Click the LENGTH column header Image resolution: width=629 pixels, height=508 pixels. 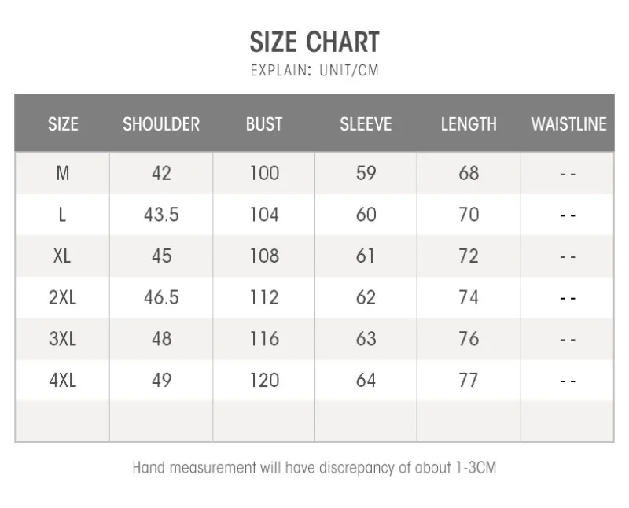click(x=469, y=124)
